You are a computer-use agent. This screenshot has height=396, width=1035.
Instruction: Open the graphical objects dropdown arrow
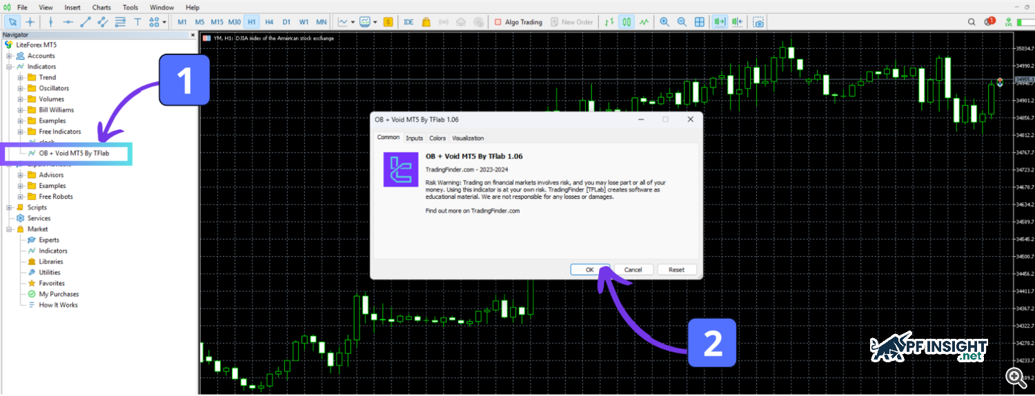tap(164, 22)
